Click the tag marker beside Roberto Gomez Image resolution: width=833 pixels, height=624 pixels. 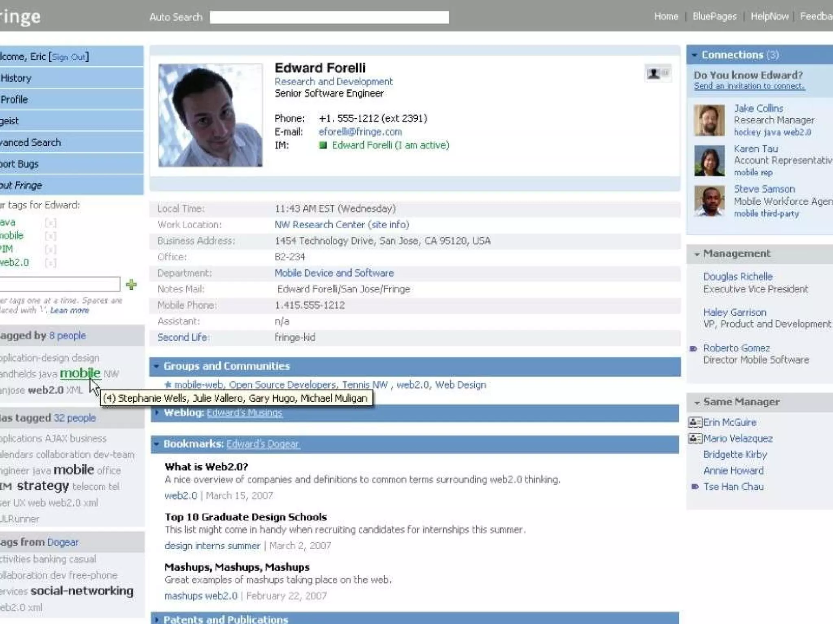tap(694, 349)
